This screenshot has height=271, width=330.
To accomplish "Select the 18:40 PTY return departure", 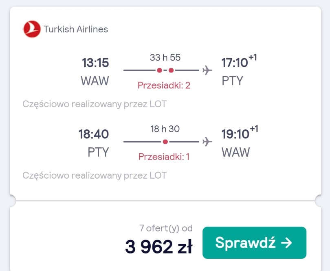I will click(94, 134).
